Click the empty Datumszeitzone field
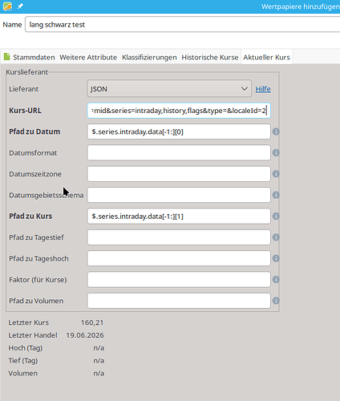Image resolution: width=340 pixels, height=401 pixels. point(179,174)
